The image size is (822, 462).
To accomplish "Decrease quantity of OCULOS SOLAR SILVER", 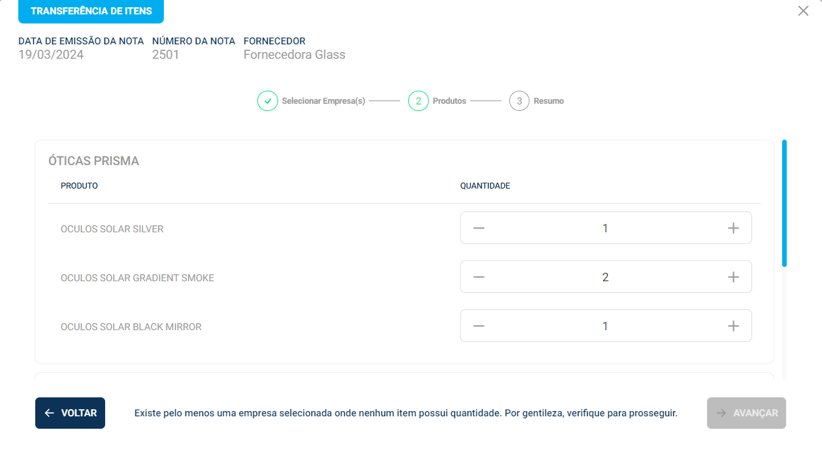I will 479,228.
